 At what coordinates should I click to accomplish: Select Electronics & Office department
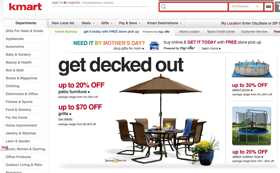click(x=22, y=94)
